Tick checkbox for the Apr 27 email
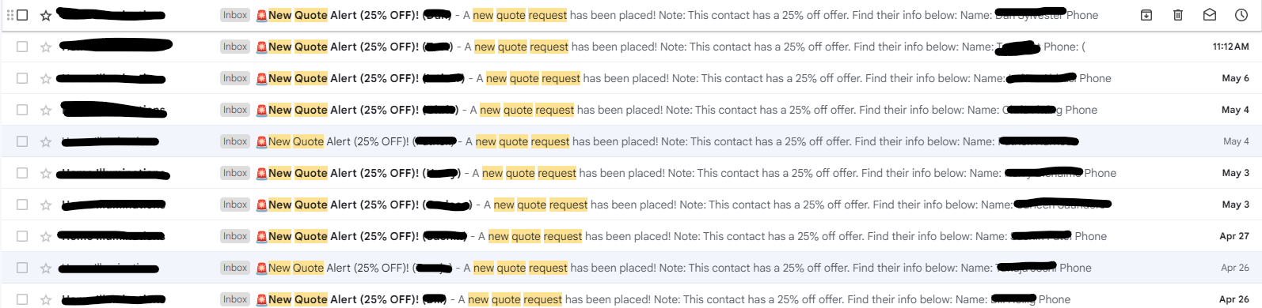The width and height of the screenshot is (1262, 308). [x=22, y=236]
